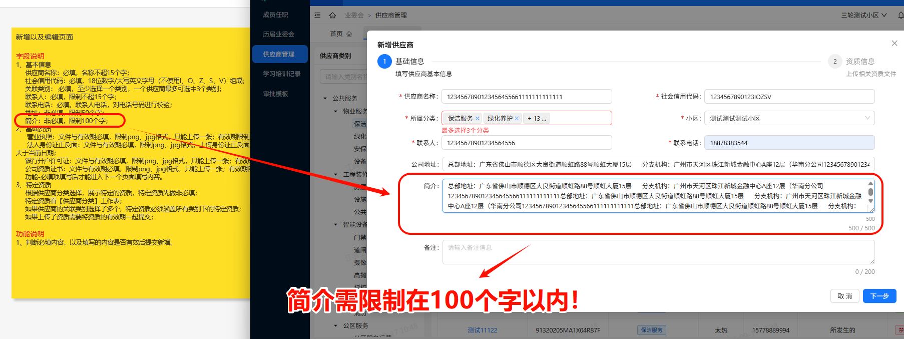The width and height of the screenshot is (904, 339).
Task: Click the 取消 button
Action: (x=845, y=296)
